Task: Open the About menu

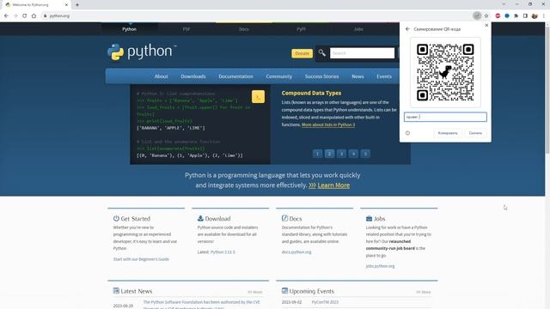Action: (x=161, y=76)
